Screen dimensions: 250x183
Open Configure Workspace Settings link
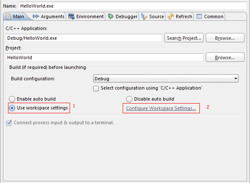(161, 108)
